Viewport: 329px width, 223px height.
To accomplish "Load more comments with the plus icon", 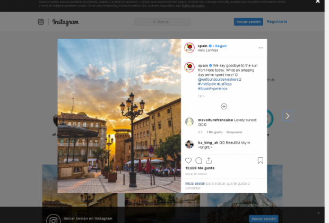I will [224, 106].
